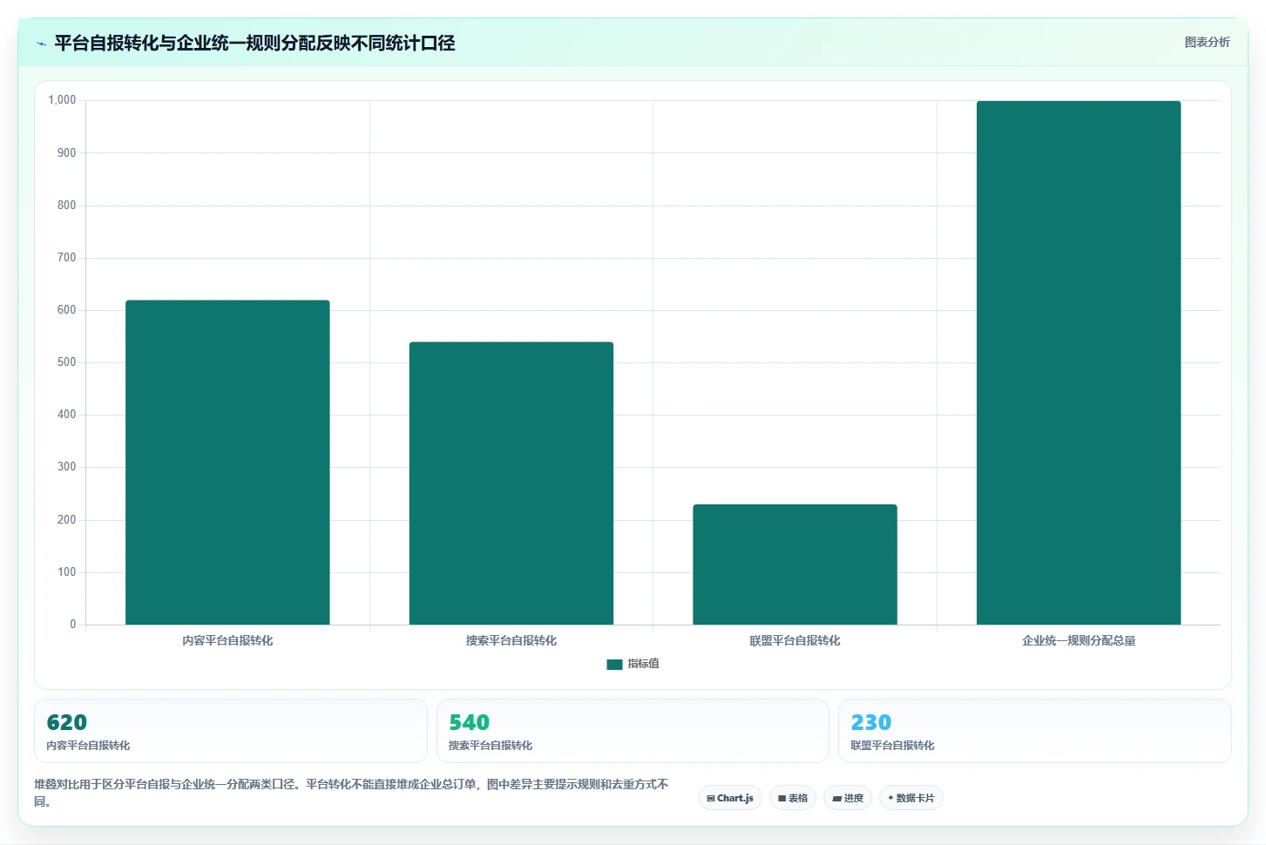
Task: Click the 620 data card value
Action: pos(67,723)
